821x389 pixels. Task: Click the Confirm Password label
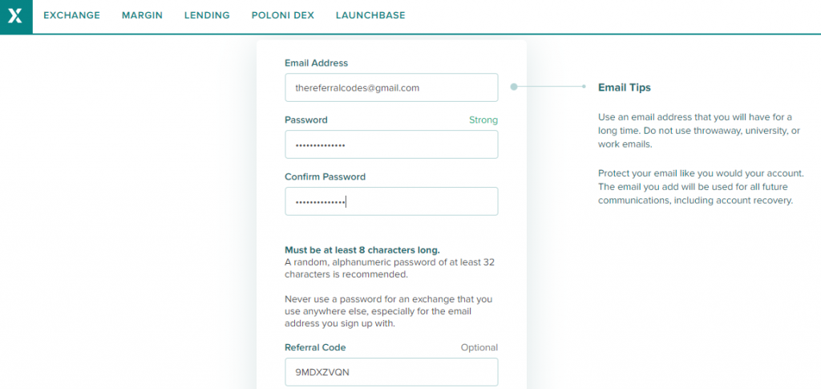pyautogui.click(x=326, y=177)
